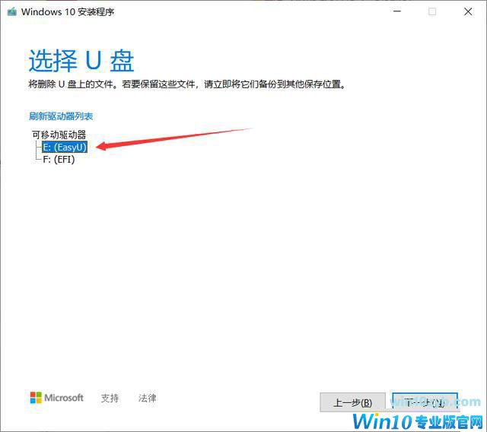Click the Microsoft logo

[x=56, y=398]
